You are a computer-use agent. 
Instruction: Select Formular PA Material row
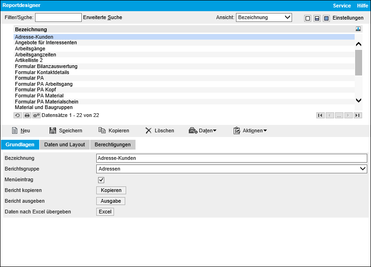point(184,96)
